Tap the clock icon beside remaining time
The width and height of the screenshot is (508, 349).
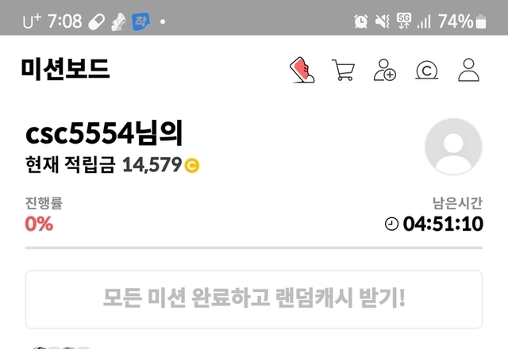pyautogui.click(x=391, y=224)
